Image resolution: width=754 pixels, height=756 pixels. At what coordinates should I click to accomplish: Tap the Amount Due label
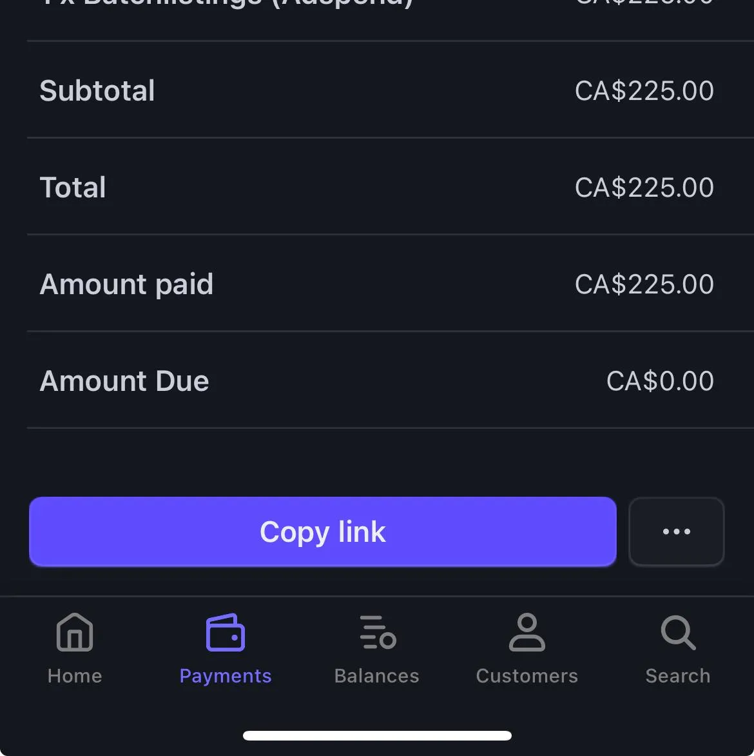[124, 381]
